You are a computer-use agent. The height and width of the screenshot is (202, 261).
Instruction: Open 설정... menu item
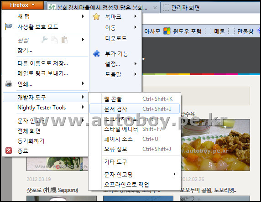point(113,64)
